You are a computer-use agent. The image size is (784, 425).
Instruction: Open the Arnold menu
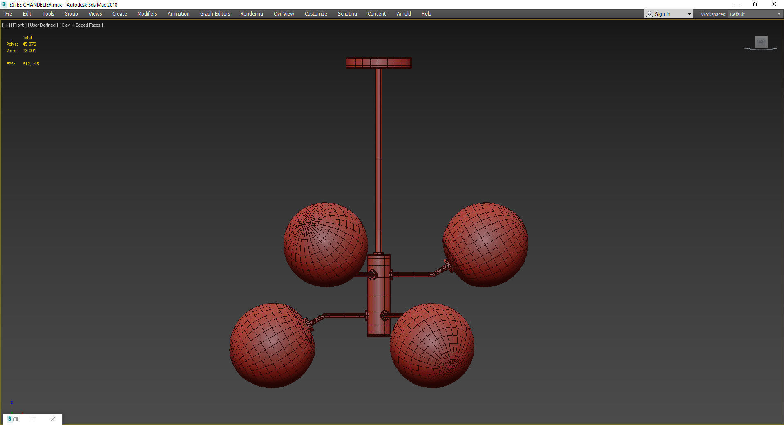(x=404, y=14)
